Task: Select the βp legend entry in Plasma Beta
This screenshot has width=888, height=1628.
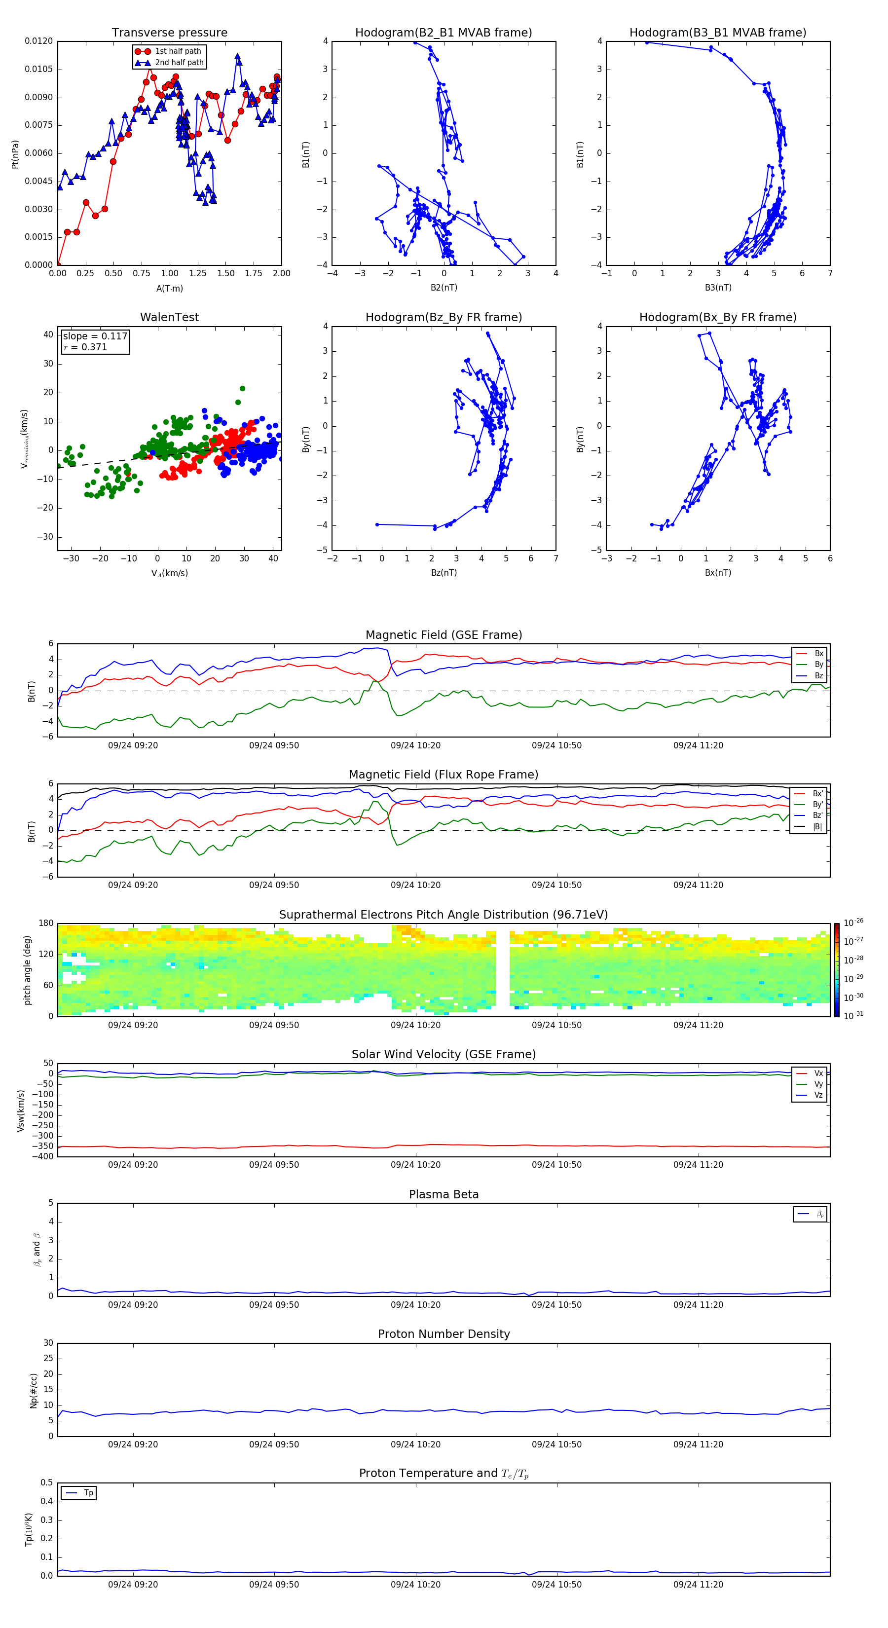Action: tap(810, 1214)
